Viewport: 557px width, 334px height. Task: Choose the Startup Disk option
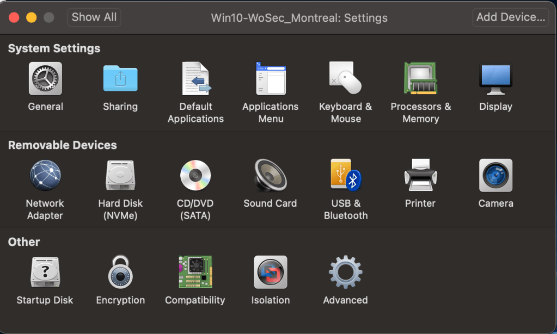click(45, 273)
